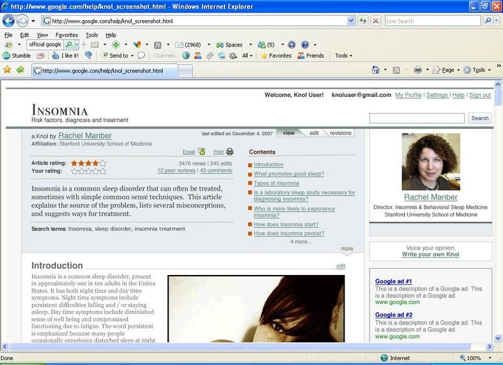This screenshot has height=365, width=503.
Task: Switch to the revisions tab
Action: tap(340, 133)
